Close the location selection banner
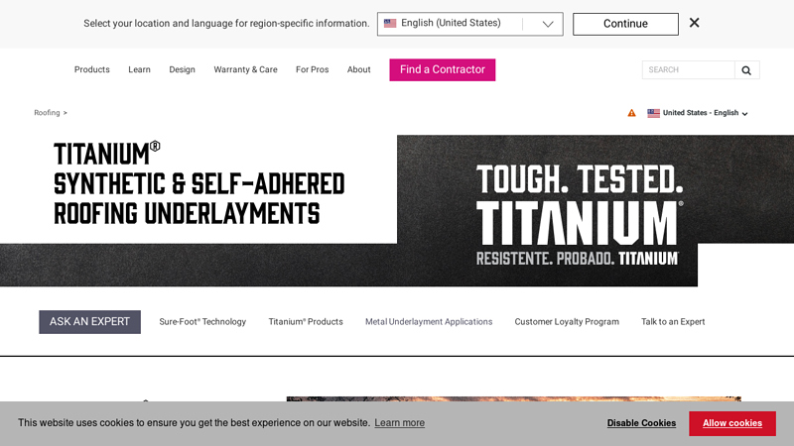 pyautogui.click(x=694, y=23)
